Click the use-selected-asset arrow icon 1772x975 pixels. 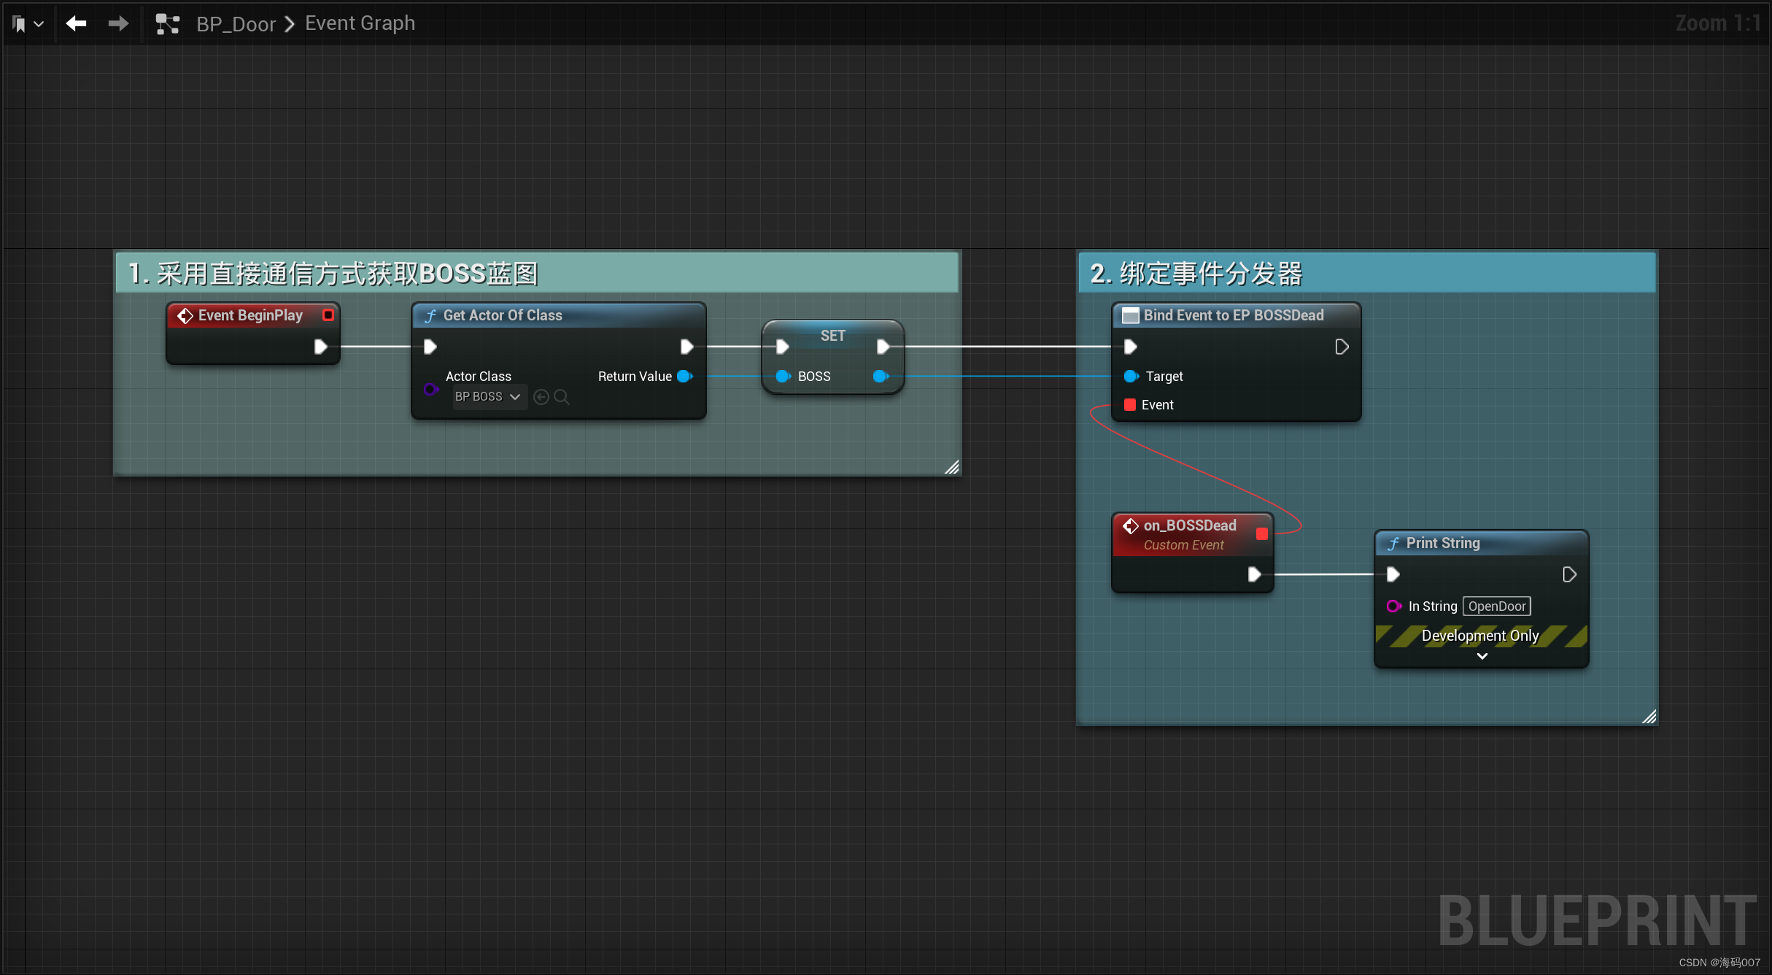(x=541, y=397)
